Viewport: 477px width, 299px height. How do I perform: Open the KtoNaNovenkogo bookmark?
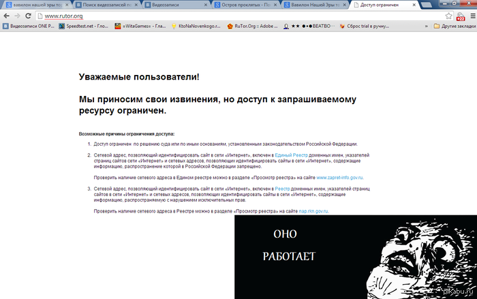coord(196,26)
